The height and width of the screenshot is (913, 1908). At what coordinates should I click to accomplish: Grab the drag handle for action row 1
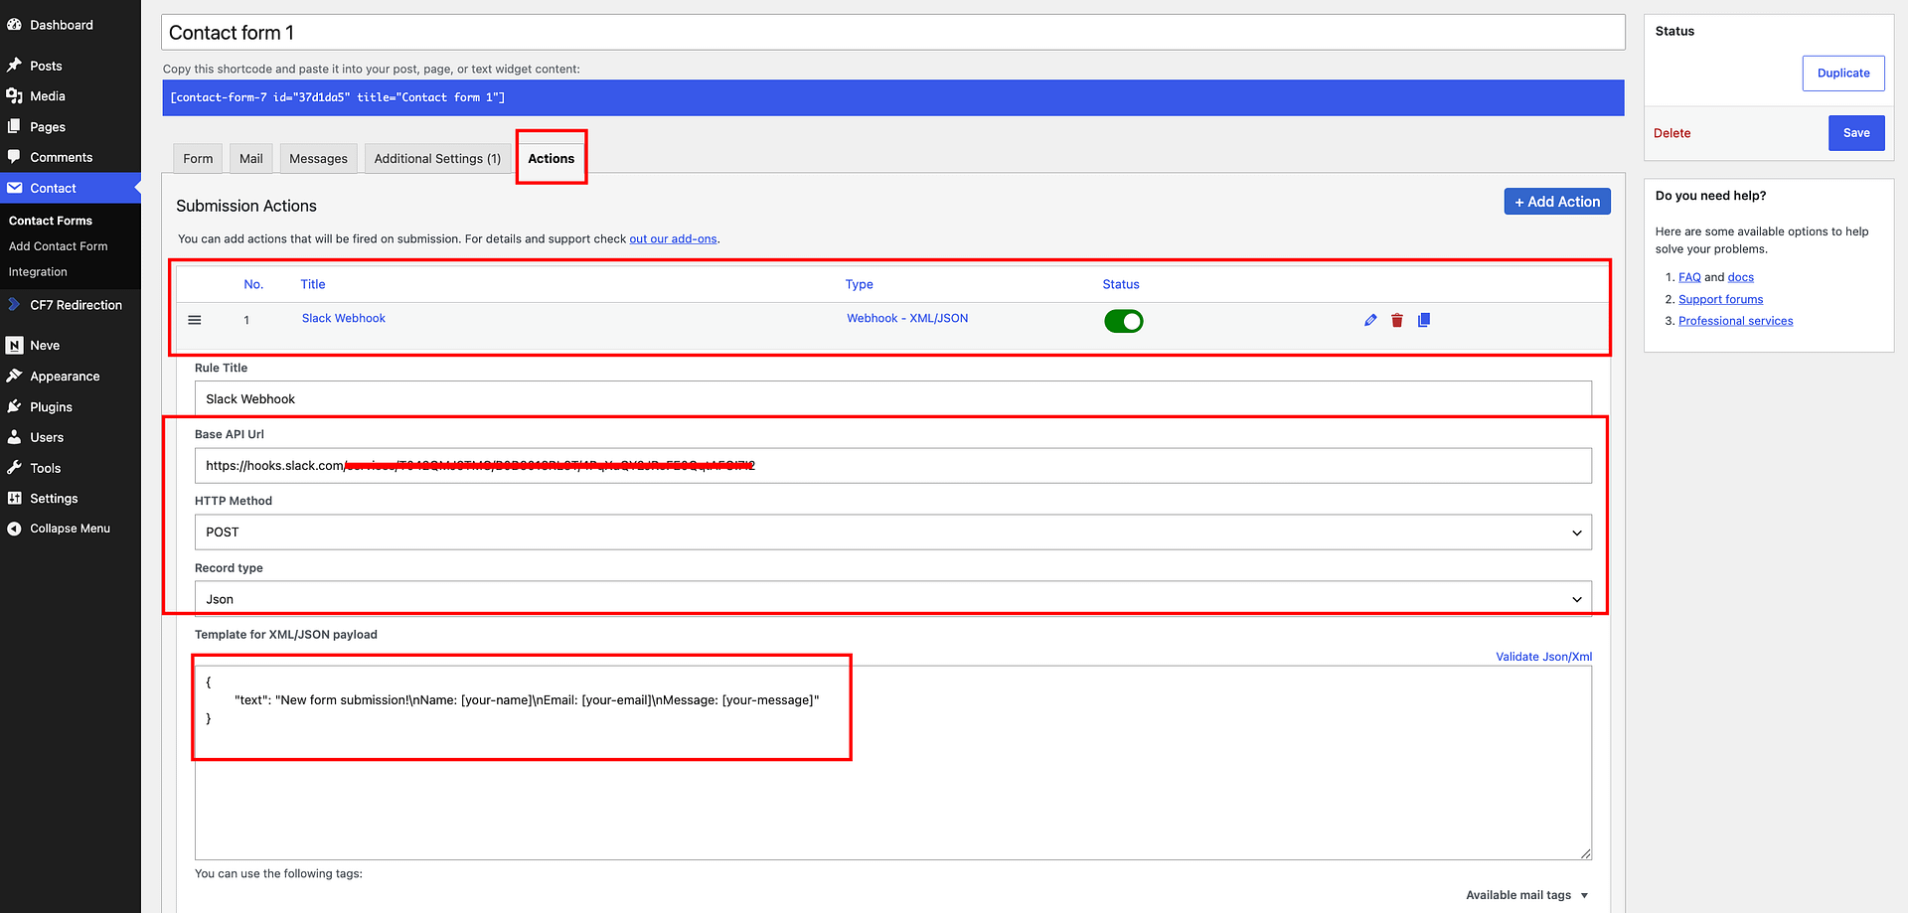[195, 320]
